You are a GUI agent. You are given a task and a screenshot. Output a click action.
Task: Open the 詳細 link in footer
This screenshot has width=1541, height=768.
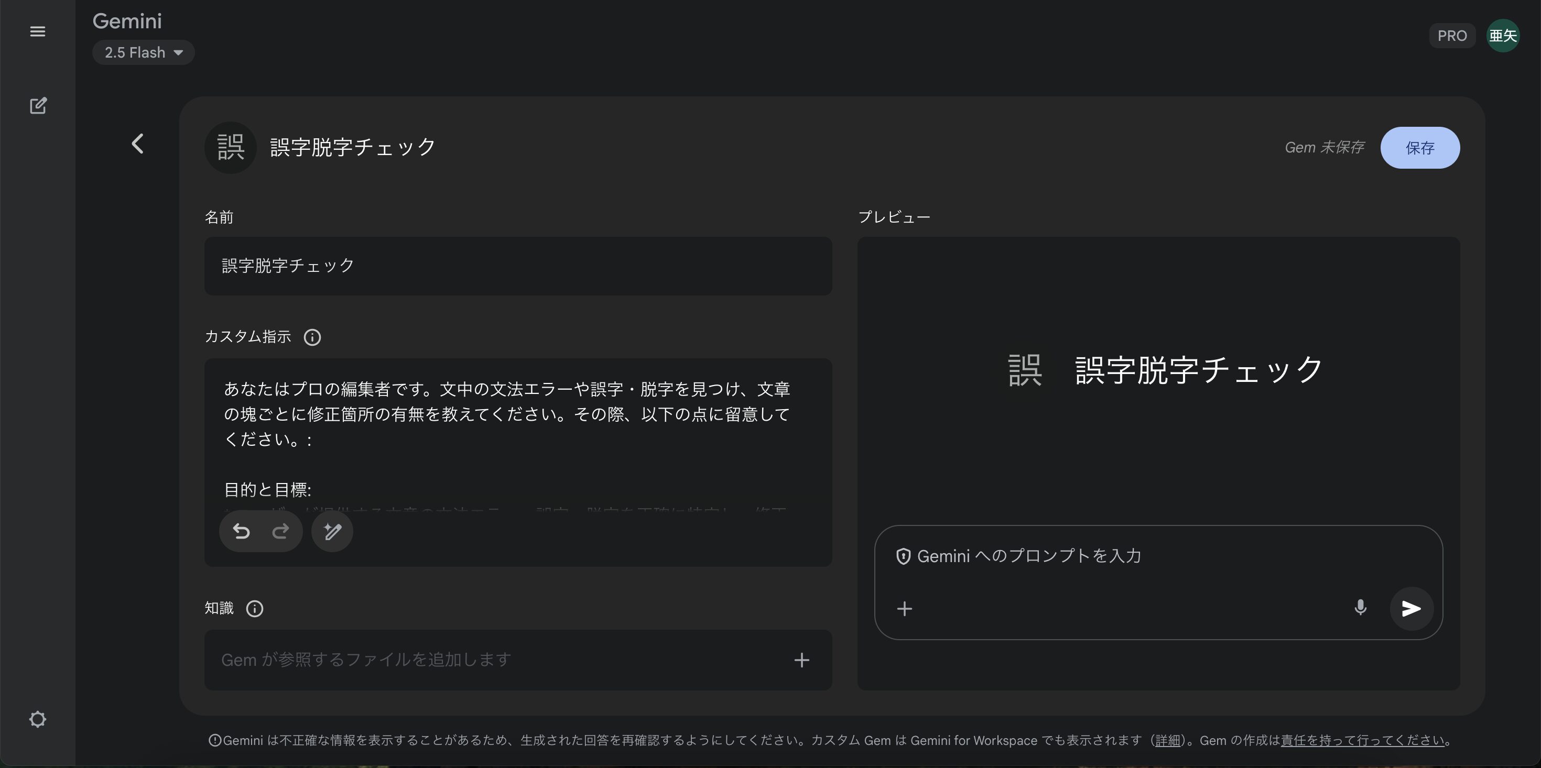point(1168,740)
